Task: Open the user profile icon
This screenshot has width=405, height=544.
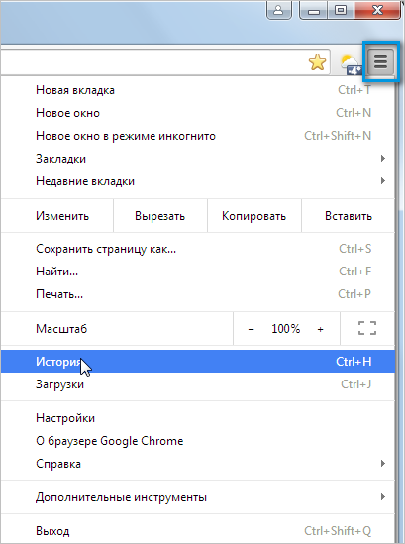Action: 278,10
